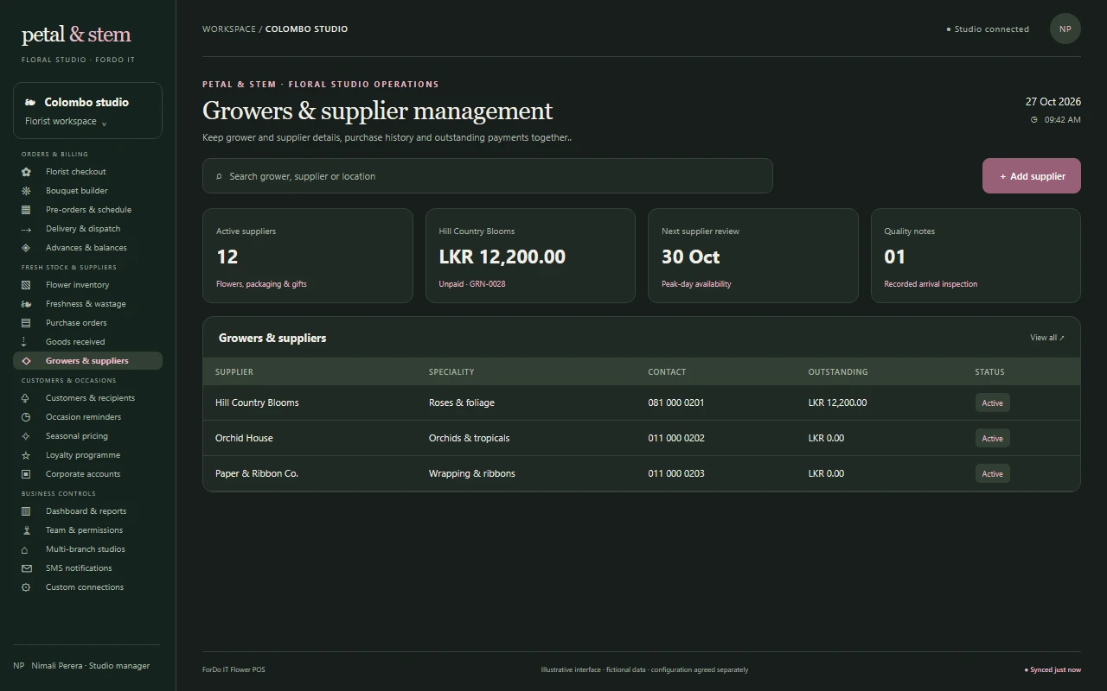Select Goods received in the sidebar
The height and width of the screenshot is (691, 1107).
point(87,342)
